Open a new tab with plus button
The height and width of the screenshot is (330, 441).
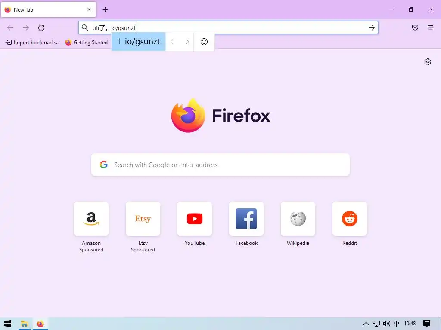pyautogui.click(x=105, y=9)
